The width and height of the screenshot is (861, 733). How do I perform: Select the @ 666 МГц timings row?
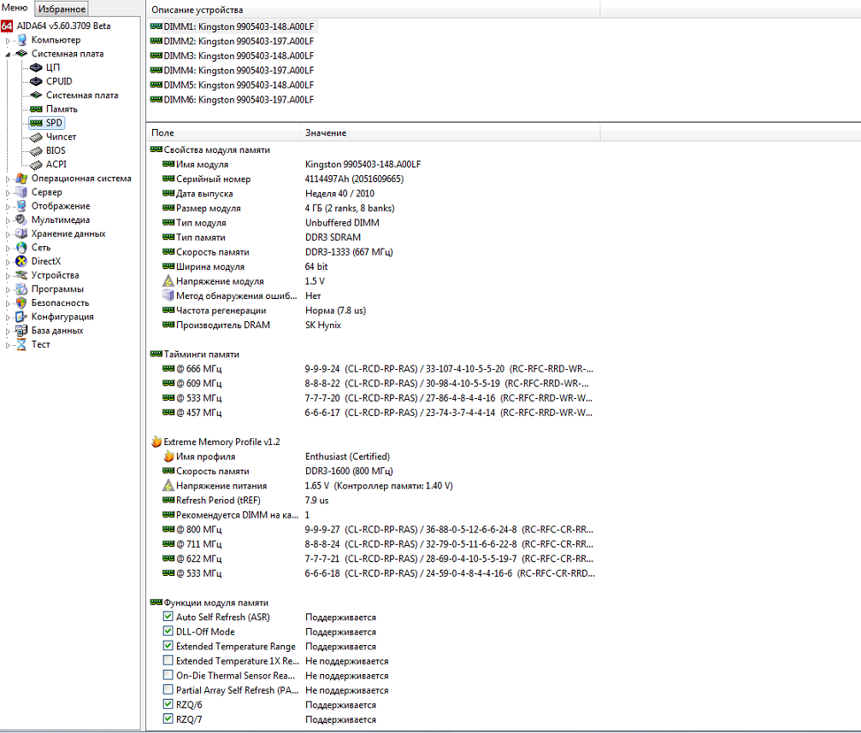[373, 369]
